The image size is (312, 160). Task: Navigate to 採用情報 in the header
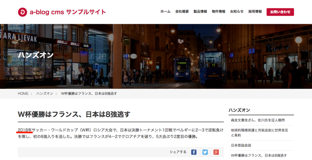(x=255, y=12)
